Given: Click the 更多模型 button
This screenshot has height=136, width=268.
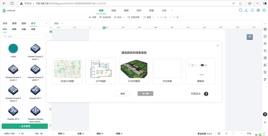Looking at the screenshot, I should pyautogui.click(x=25, y=126).
